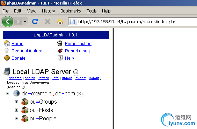The height and width of the screenshot is (129, 197).
Task: Open the back/forward history dropdown arrow
Action: click(x=25, y=21)
